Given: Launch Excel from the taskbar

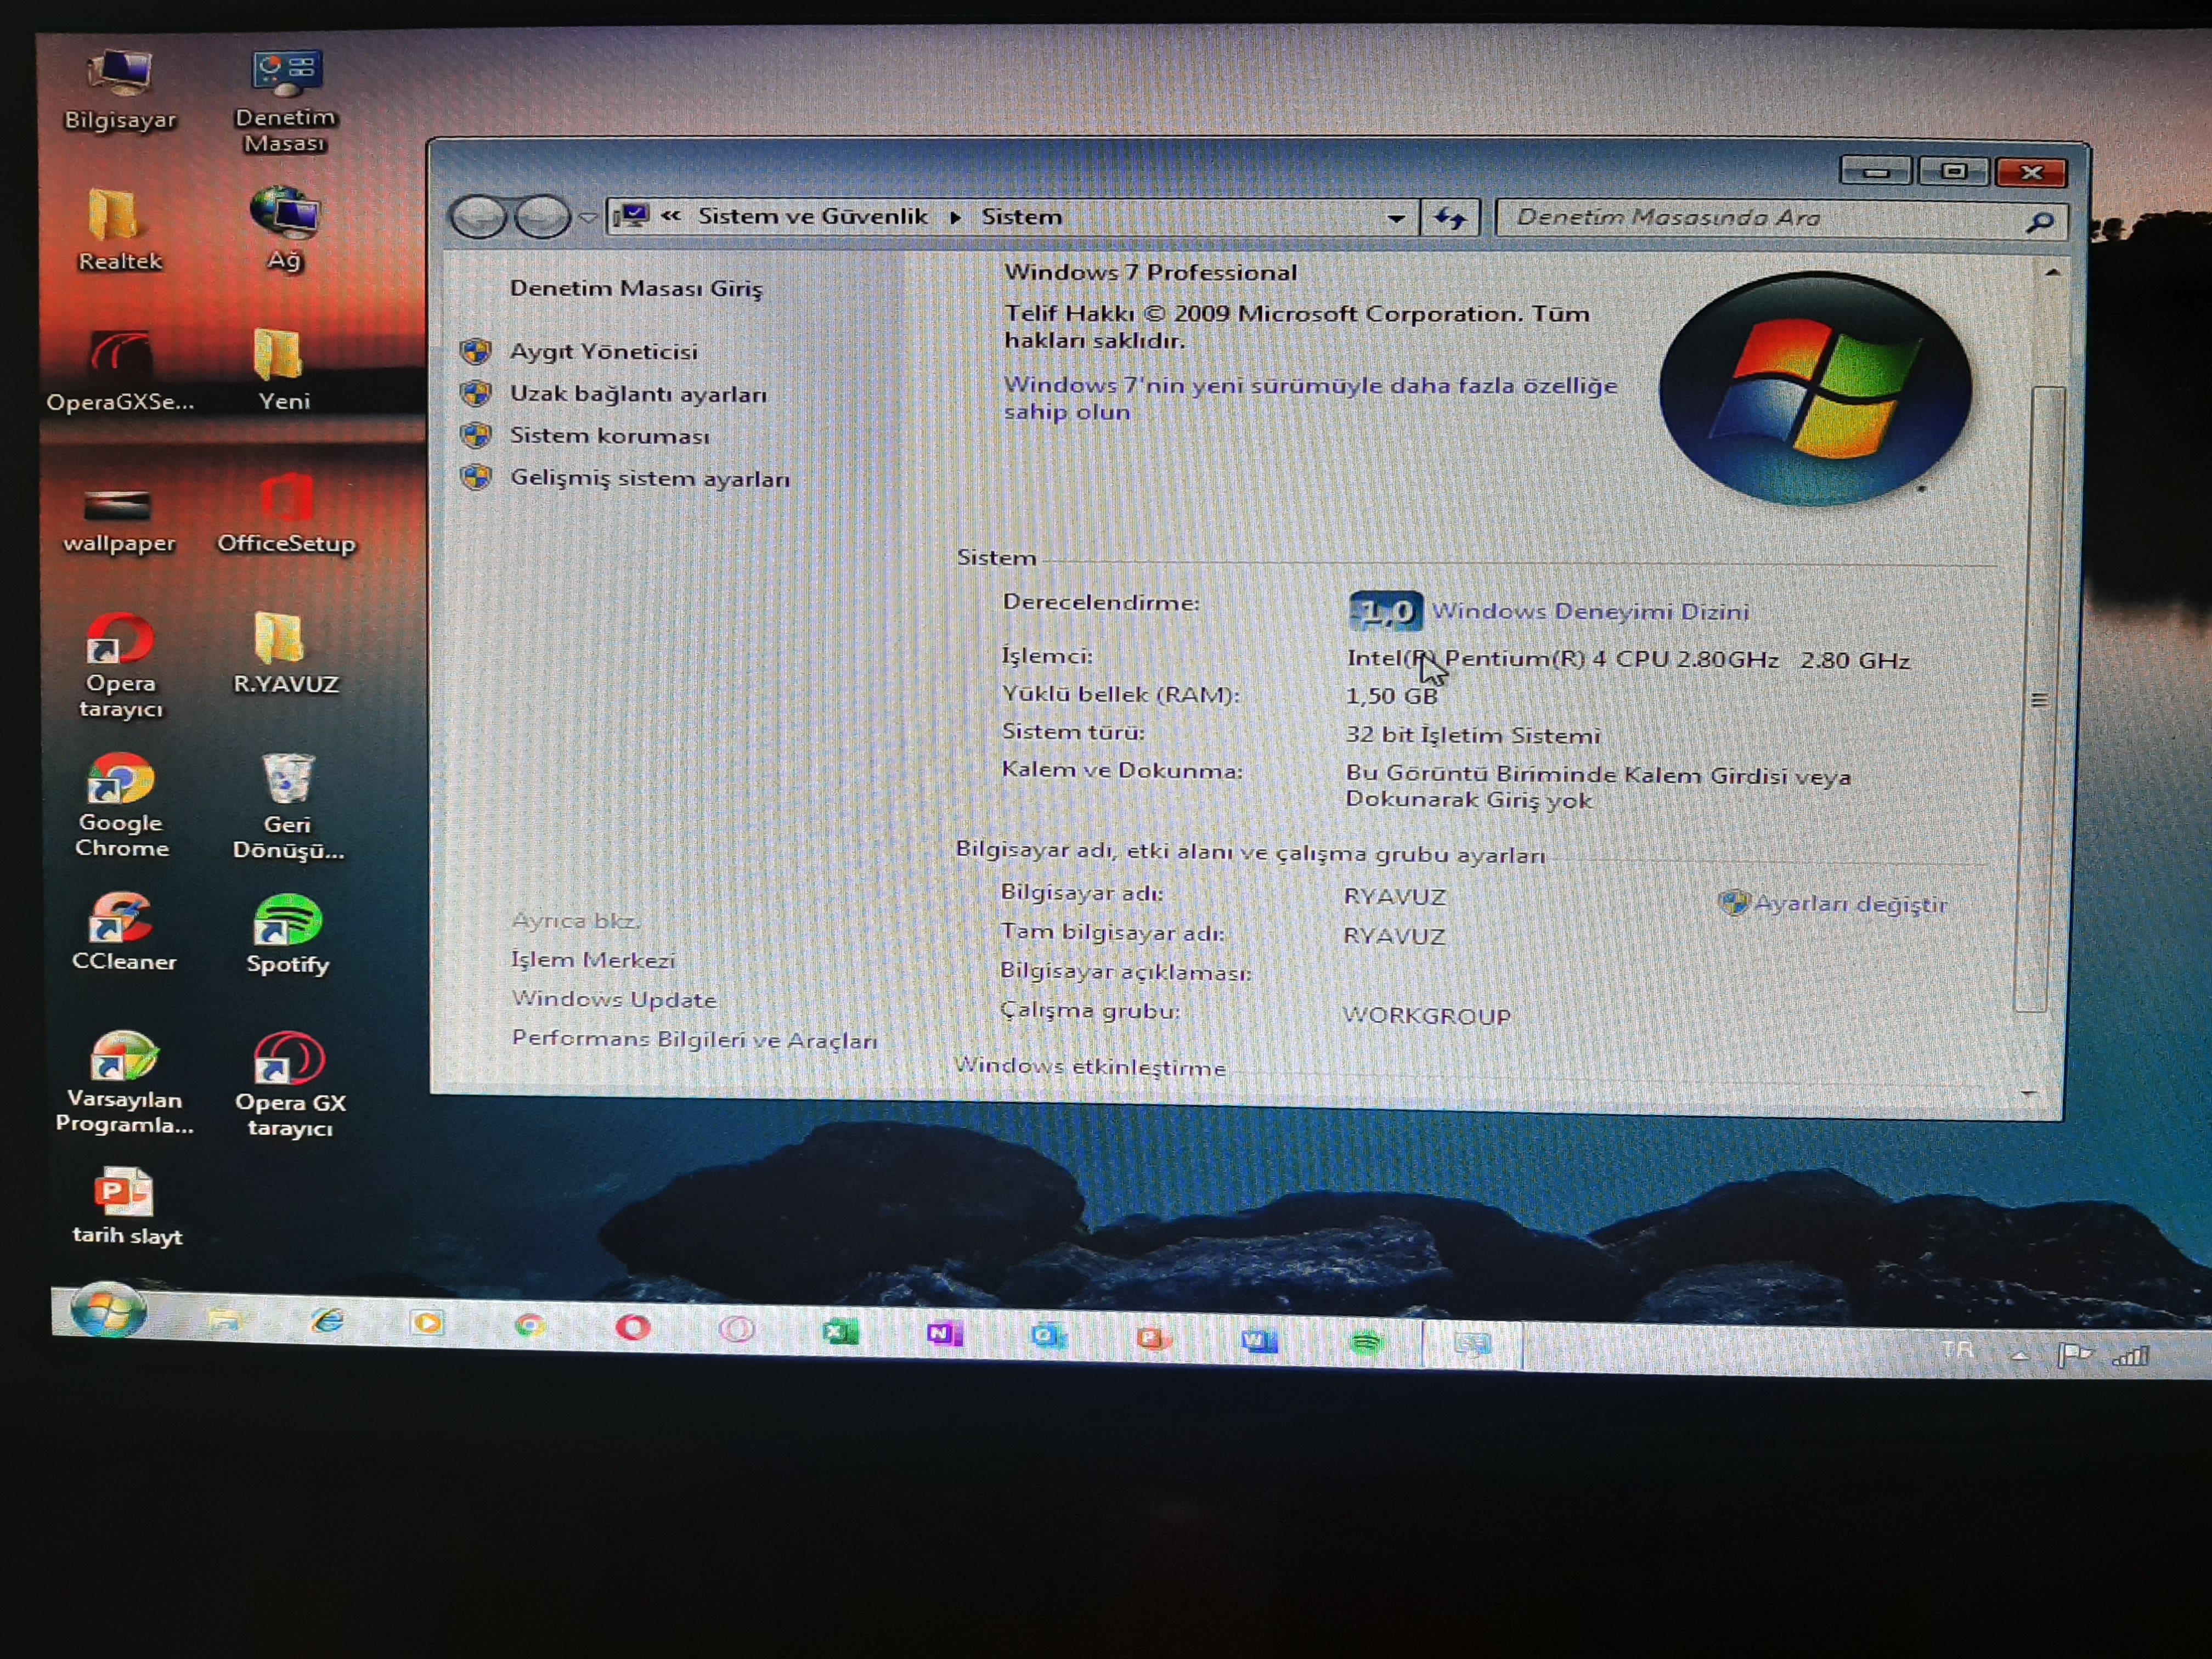Looking at the screenshot, I should [x=840, y=1332].
